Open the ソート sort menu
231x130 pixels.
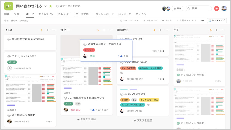pyautogui.click(x=167, y=20)
